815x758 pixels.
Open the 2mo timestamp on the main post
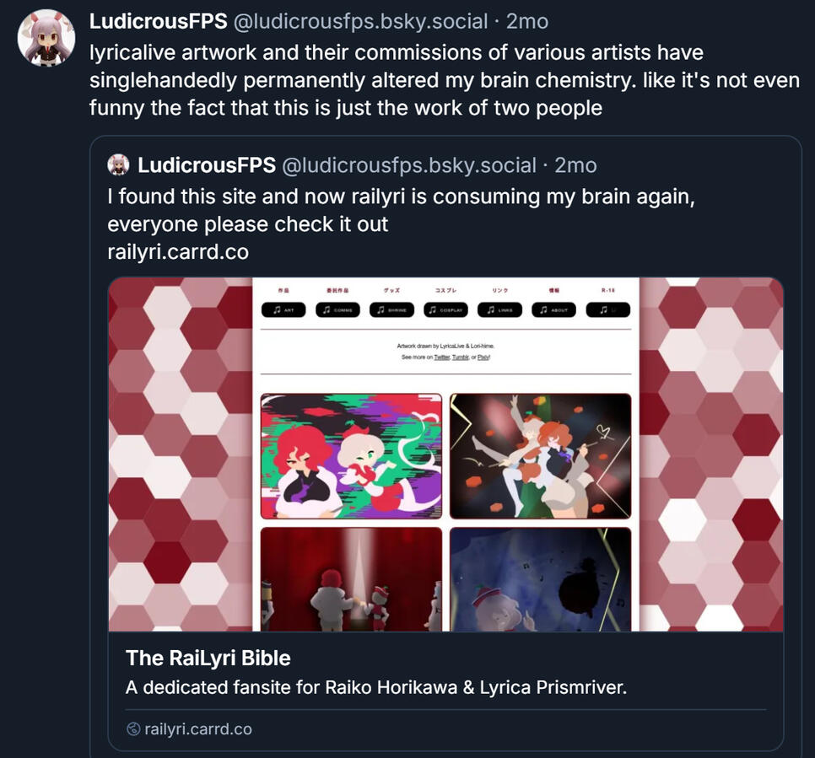[x=527, y=21]
